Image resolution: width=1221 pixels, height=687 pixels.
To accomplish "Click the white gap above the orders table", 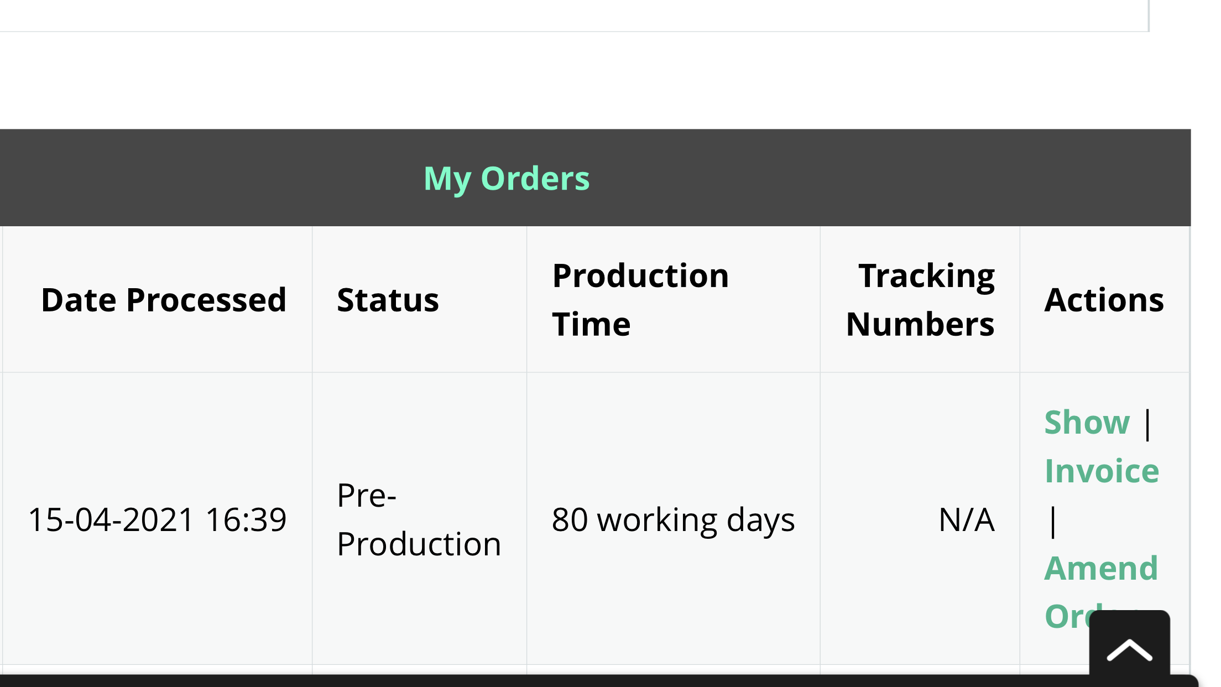I will pos(595,81).
